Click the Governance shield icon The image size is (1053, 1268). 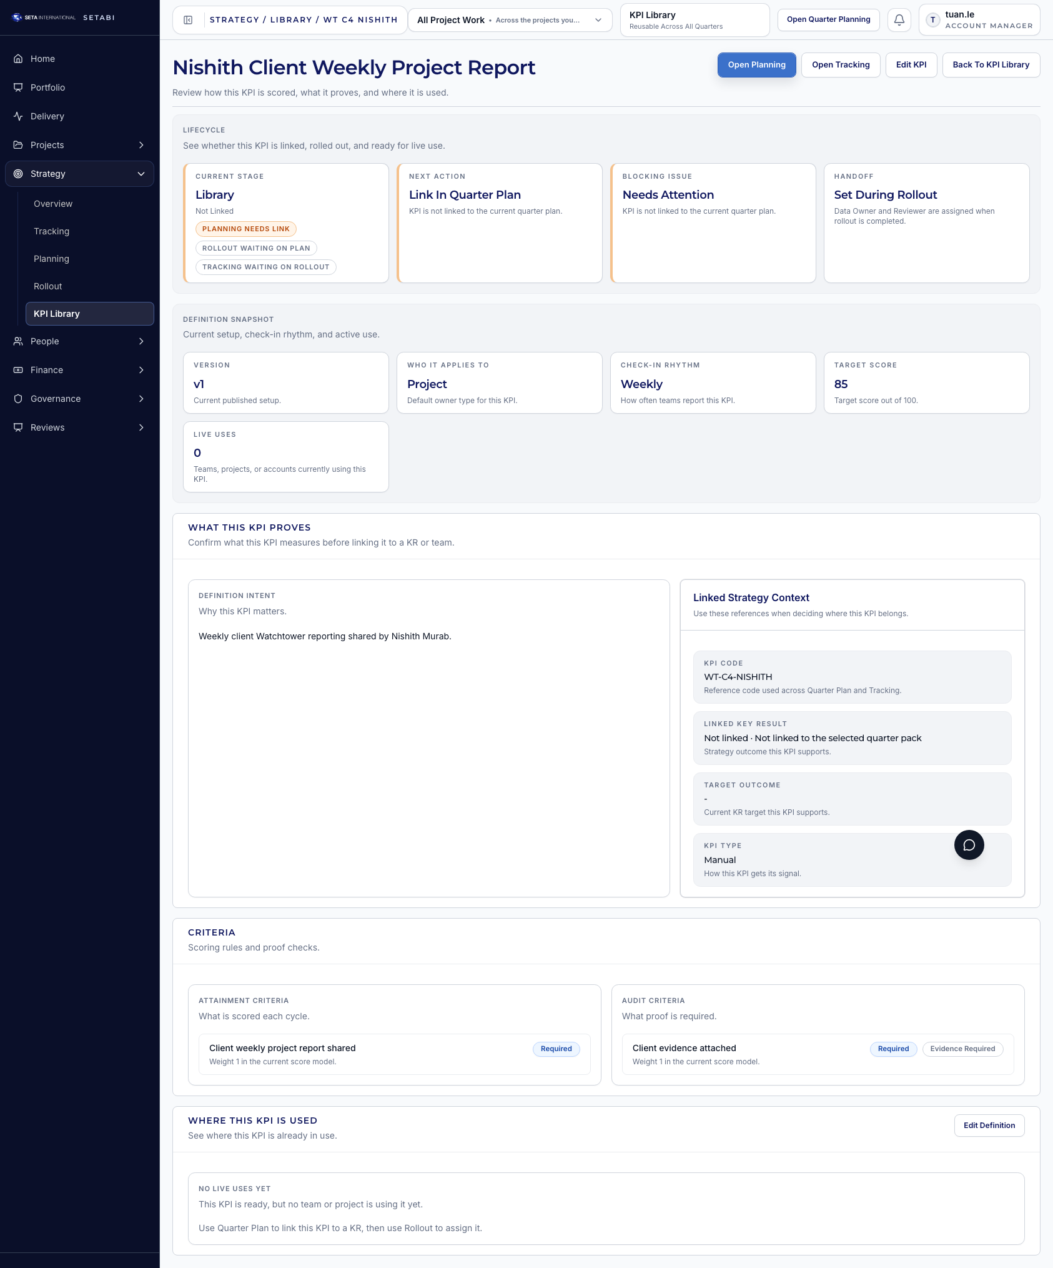pyautogui.click(x=17, y=398)
